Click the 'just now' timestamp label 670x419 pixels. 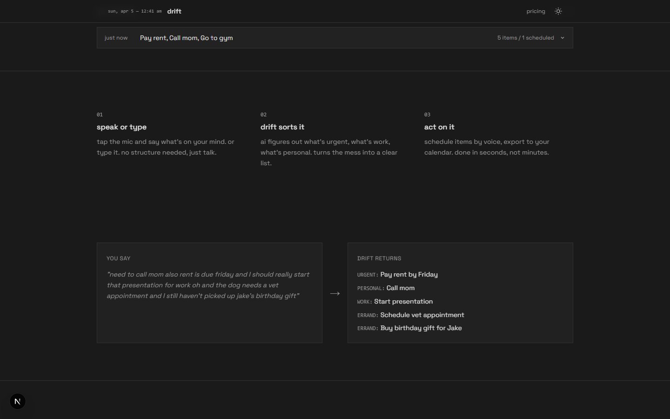(x=116, y=38)
